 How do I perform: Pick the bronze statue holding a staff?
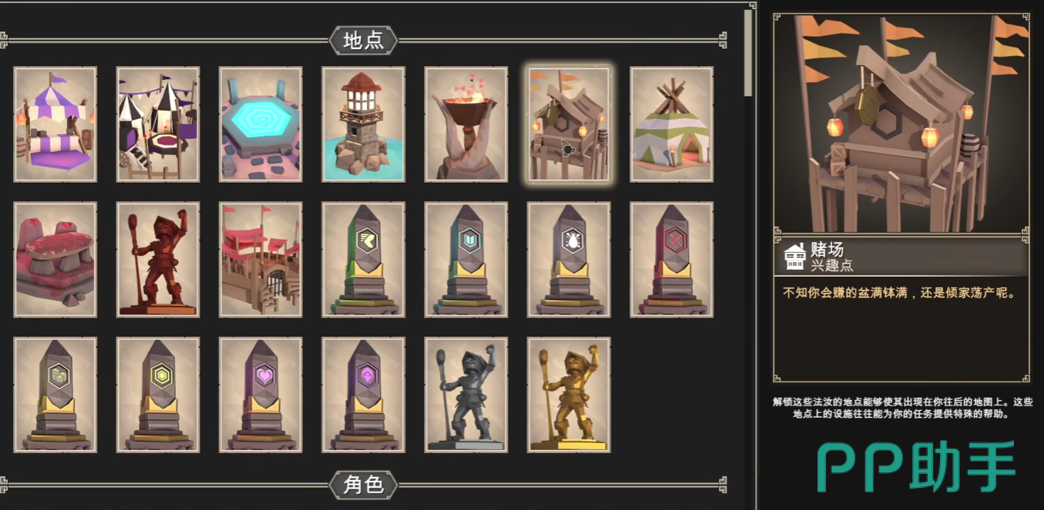[158, 260]
